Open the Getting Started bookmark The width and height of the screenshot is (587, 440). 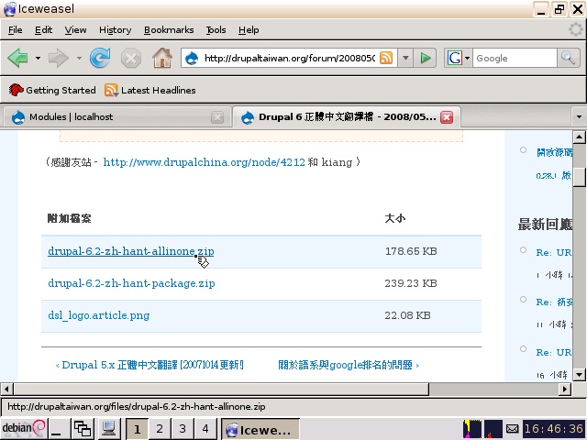point(52,90)
